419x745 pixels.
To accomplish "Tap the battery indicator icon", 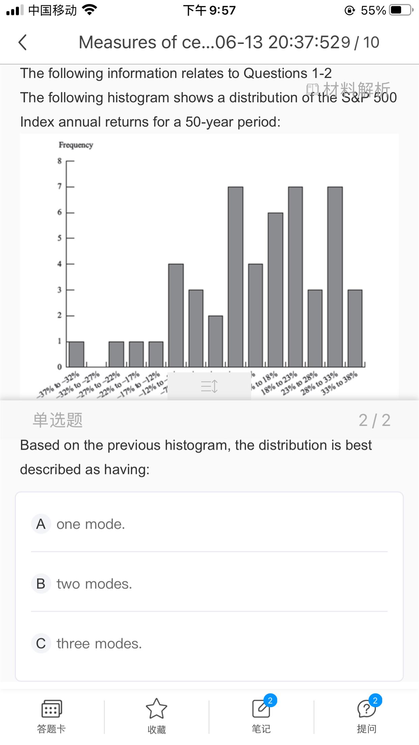I will (401, 10).
